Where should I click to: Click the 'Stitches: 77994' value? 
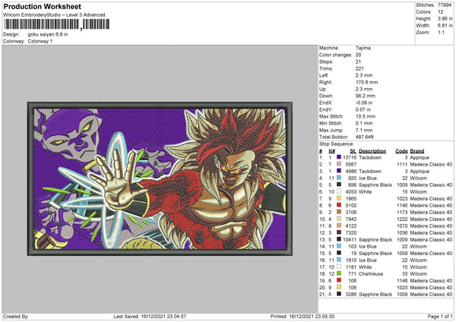click(x=445, y=5)
